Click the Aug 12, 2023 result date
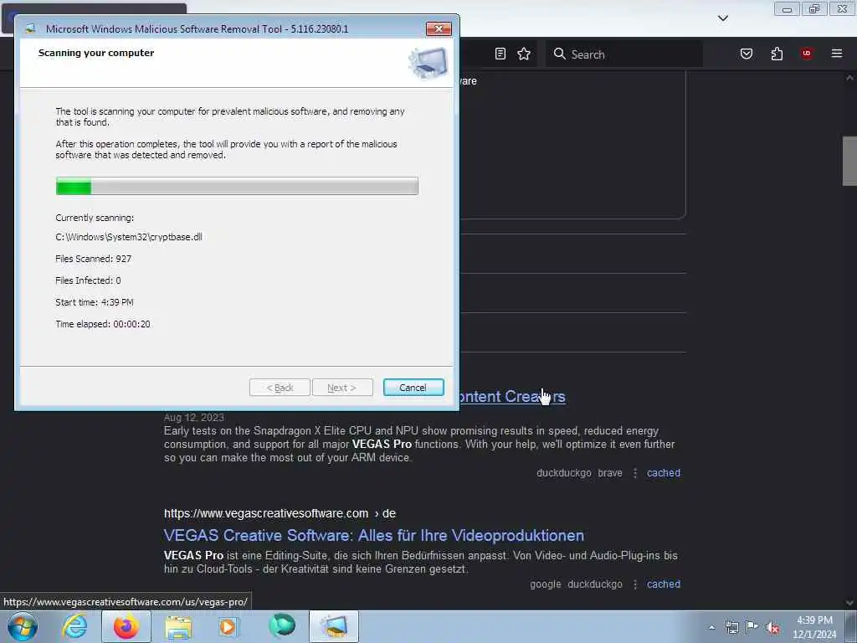This screenshot has width=857, height=643. pyautogui.click(x=194, y=418)
